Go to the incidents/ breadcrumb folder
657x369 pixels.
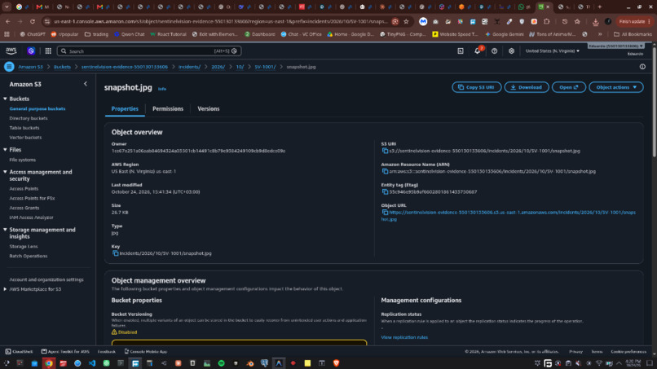(x=189, y=67)
